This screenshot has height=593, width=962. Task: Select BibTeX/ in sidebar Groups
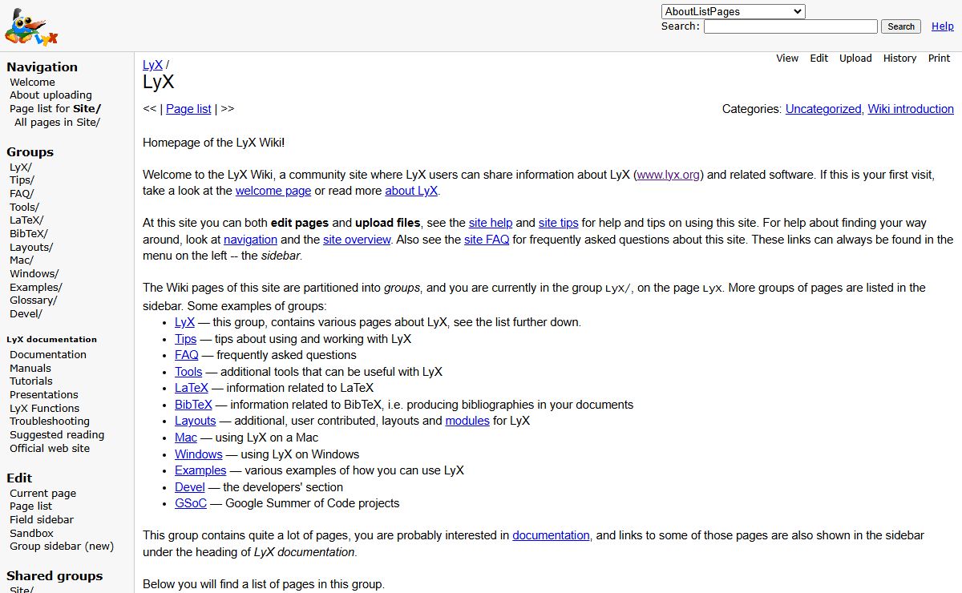tap(29, 233)
